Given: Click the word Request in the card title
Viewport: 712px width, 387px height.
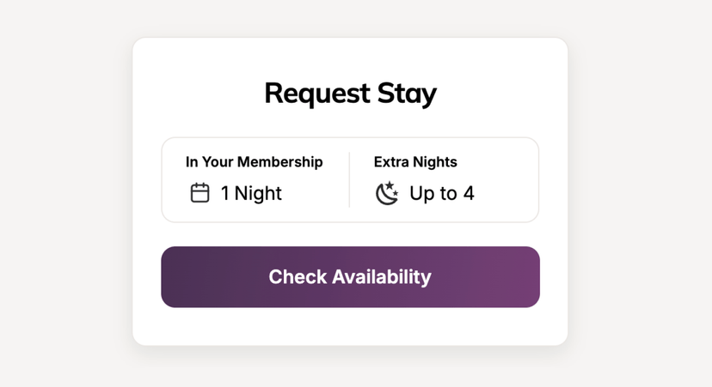Looking at the screenshot, I should (317, 94).
